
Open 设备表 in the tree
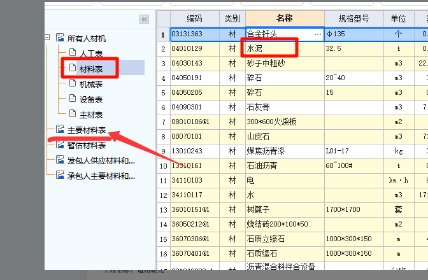tap(91, 99)
